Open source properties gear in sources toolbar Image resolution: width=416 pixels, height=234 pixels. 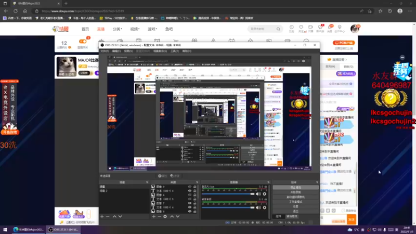click(165, 216)
